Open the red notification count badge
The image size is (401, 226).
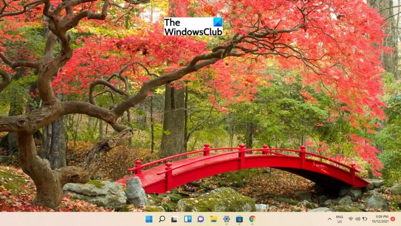click(393, 219)
